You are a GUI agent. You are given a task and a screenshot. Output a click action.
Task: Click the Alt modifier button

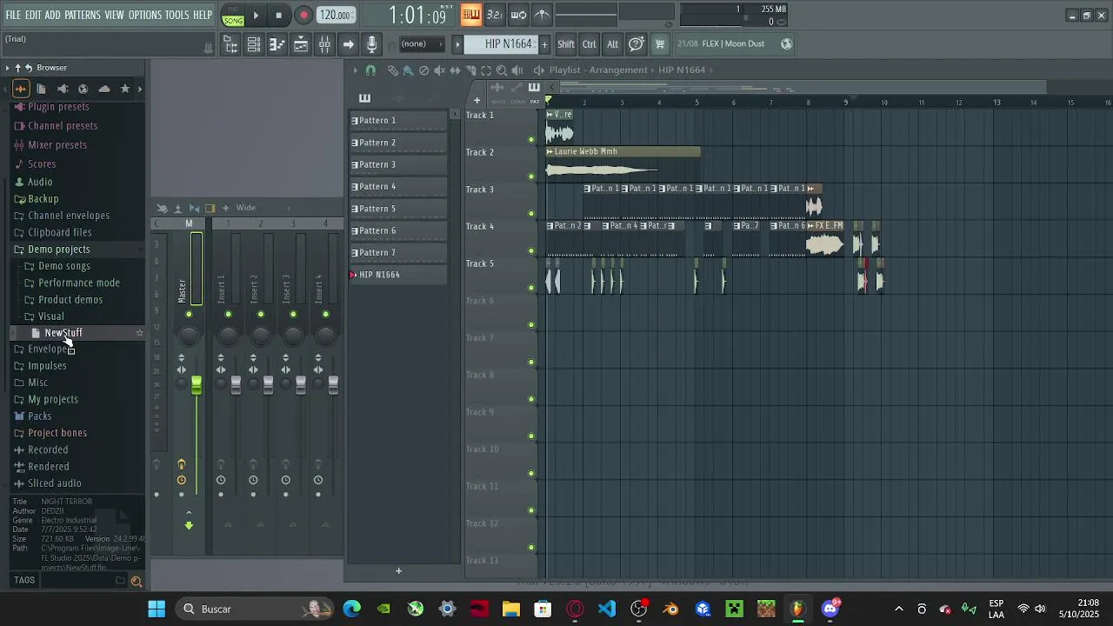[612, 44]
